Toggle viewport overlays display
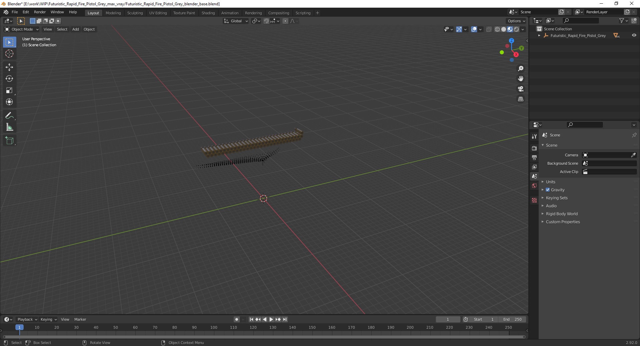Screen dimensions: 640x346 [474, 29]
